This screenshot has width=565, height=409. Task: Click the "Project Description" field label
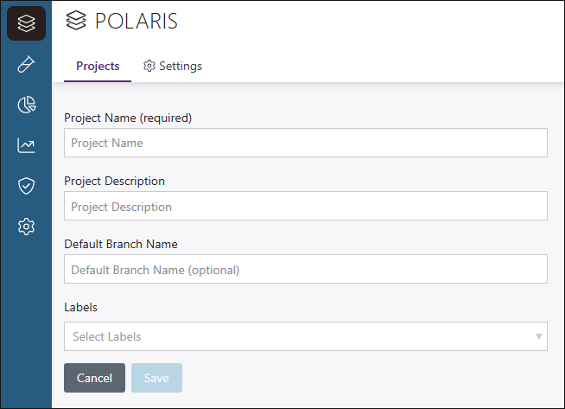[x=114, y=181]
